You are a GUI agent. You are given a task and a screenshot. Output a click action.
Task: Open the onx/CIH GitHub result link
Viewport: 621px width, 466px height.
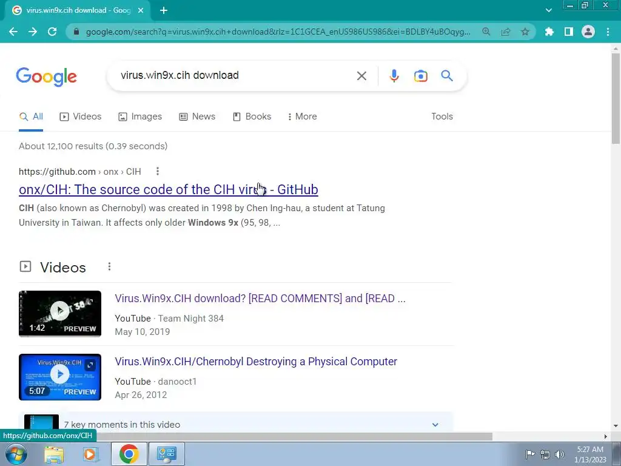point(169,189)
